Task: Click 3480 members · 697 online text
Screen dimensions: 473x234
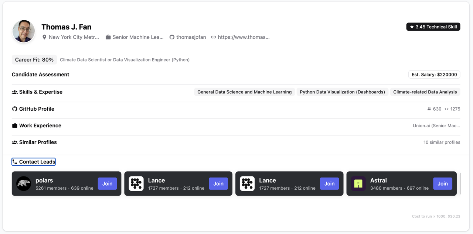Action: tap(399, 188)
